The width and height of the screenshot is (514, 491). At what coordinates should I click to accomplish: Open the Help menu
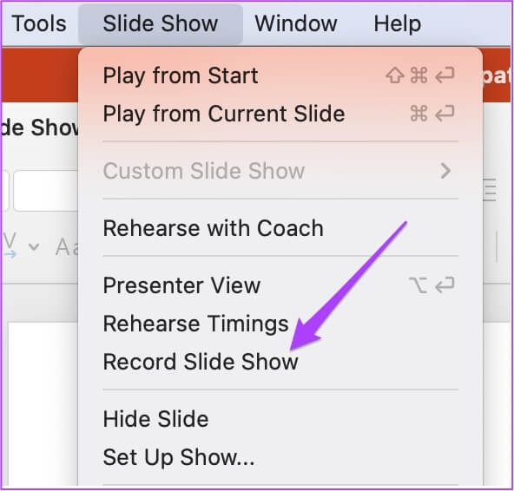398,24
